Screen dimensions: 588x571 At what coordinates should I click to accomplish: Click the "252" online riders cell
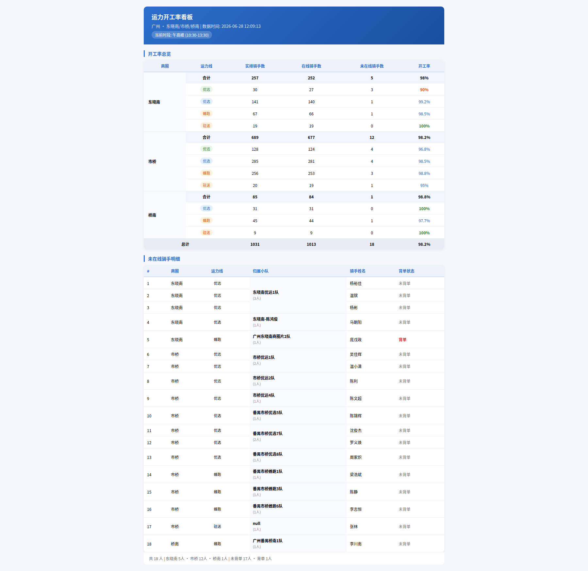tap(311, 78)
